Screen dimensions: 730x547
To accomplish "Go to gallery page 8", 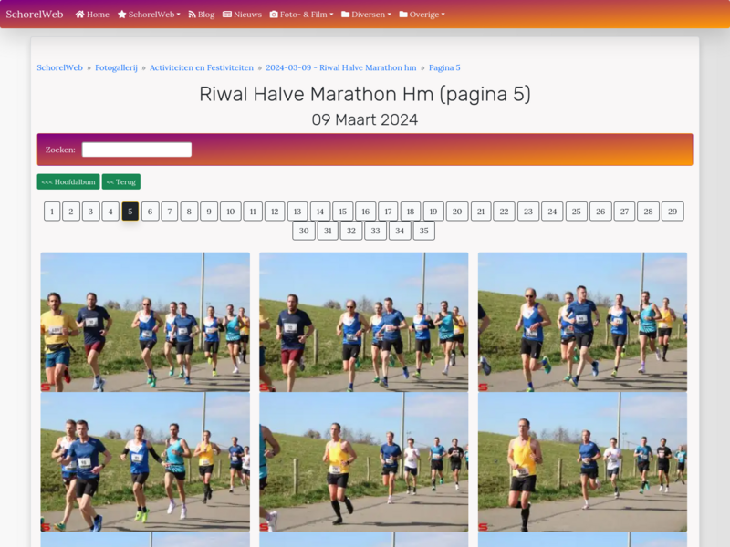I will click(x=189, y=212).
